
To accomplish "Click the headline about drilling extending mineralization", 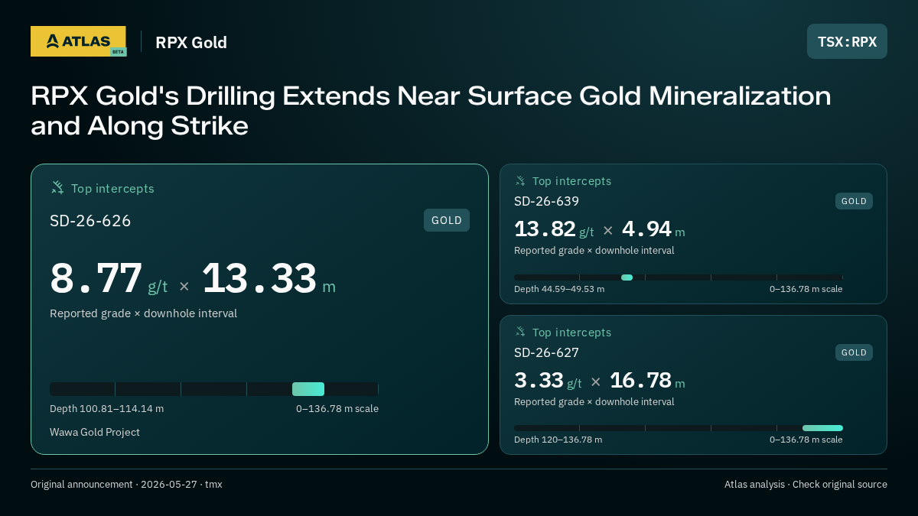I will [x=431, y=111].
